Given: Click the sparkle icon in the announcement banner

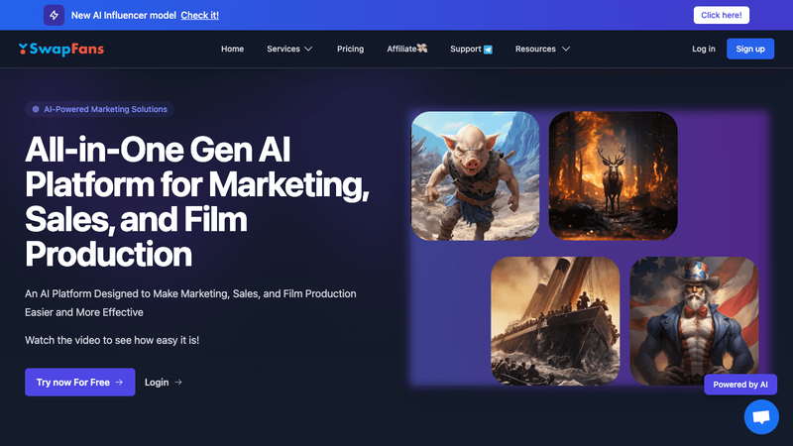Looking at the screenshot, I should pos(55,15).
